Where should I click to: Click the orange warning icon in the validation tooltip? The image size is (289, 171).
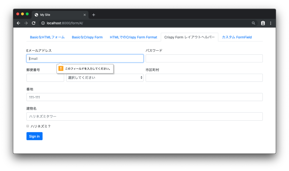point(61,68)
